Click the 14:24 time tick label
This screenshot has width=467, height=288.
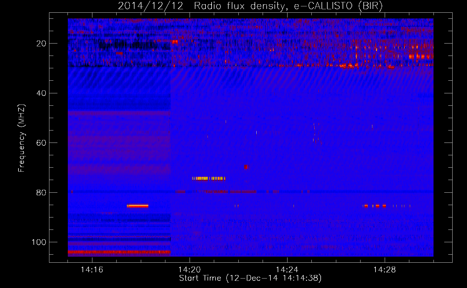click(x=287, y=270)
